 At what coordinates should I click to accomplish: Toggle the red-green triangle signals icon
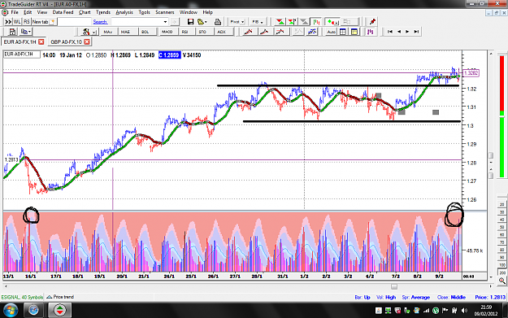tap(280, 22)
